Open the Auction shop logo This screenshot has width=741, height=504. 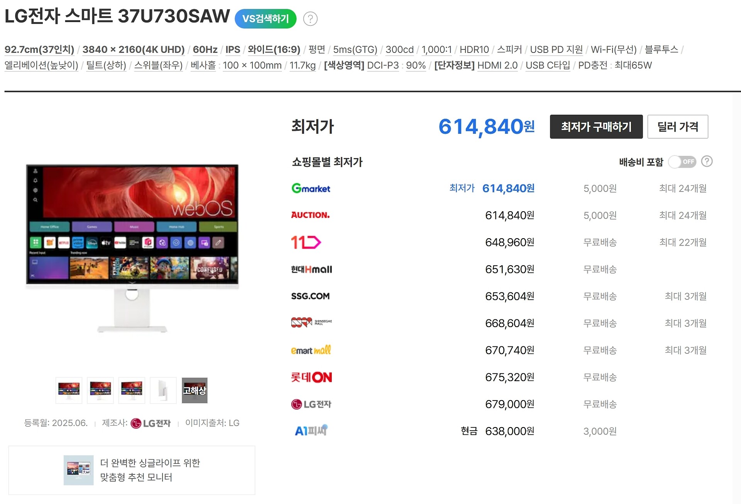pyautogui.click(x=310, y=215)
